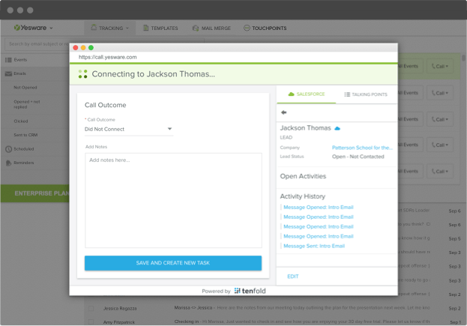Filter by Not Opened emails
This screenshot has height=326, width=467.
(x=25, y=88)
